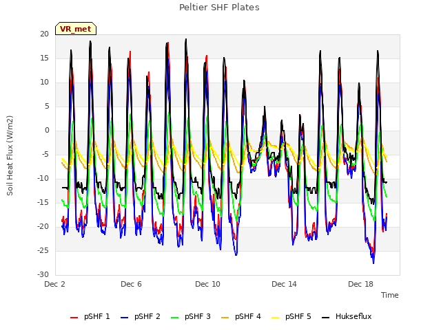This screenshot has width=441, height=330.
Task: Toggle the pSHF 5 series in legend
Action: tap(291, 316)
